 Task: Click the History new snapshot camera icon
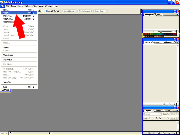click(x=169, y=104)
